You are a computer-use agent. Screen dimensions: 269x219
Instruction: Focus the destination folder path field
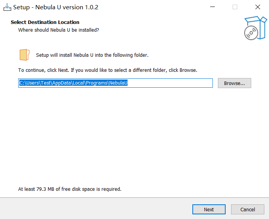tap(115, 83)
